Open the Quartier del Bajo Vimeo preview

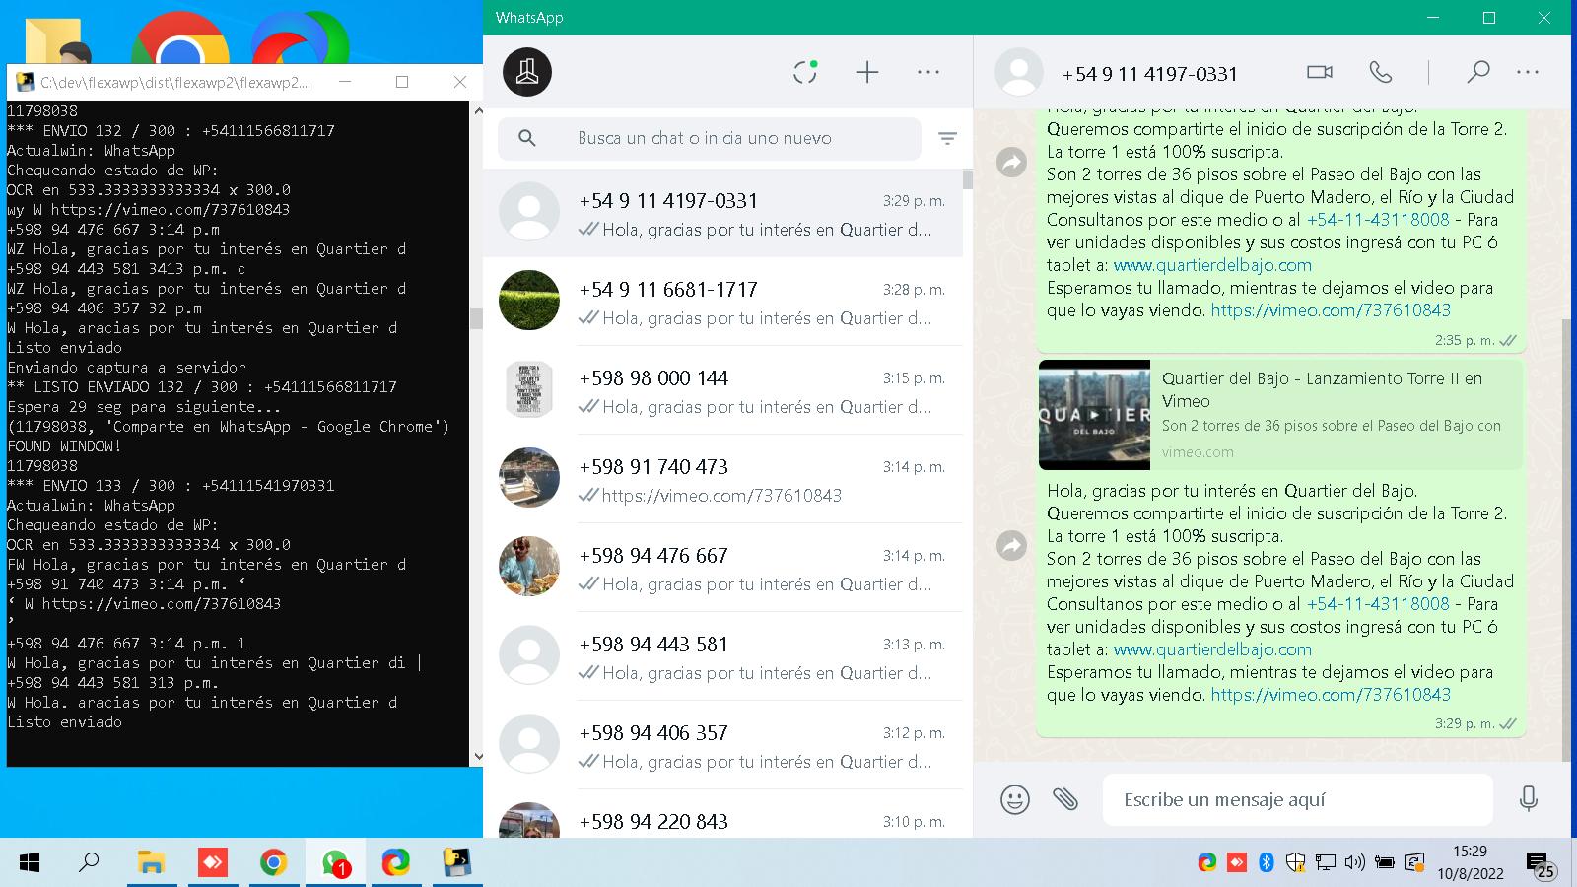(x=1280, y=414)
